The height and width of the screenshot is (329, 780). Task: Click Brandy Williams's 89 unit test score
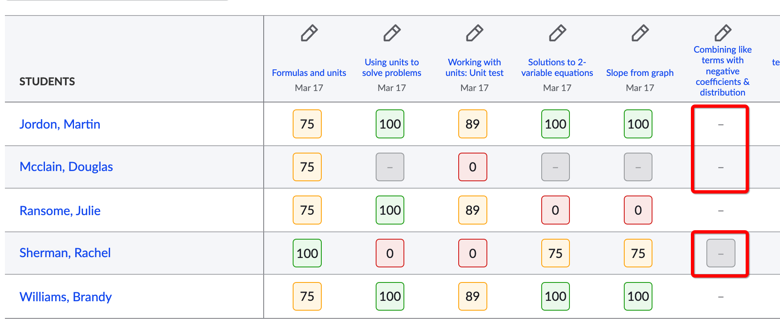click(473, 296)
